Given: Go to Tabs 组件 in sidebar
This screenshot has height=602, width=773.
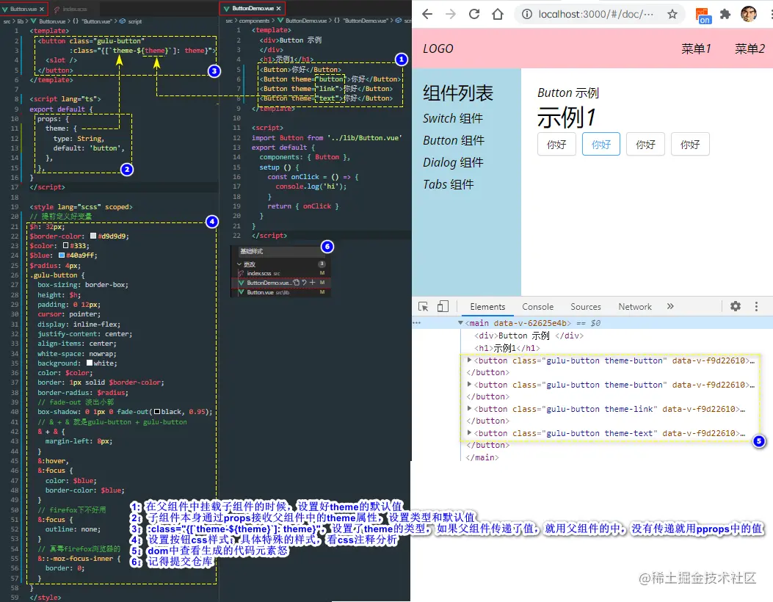Looking at the screenshot, I should point(448,184).
